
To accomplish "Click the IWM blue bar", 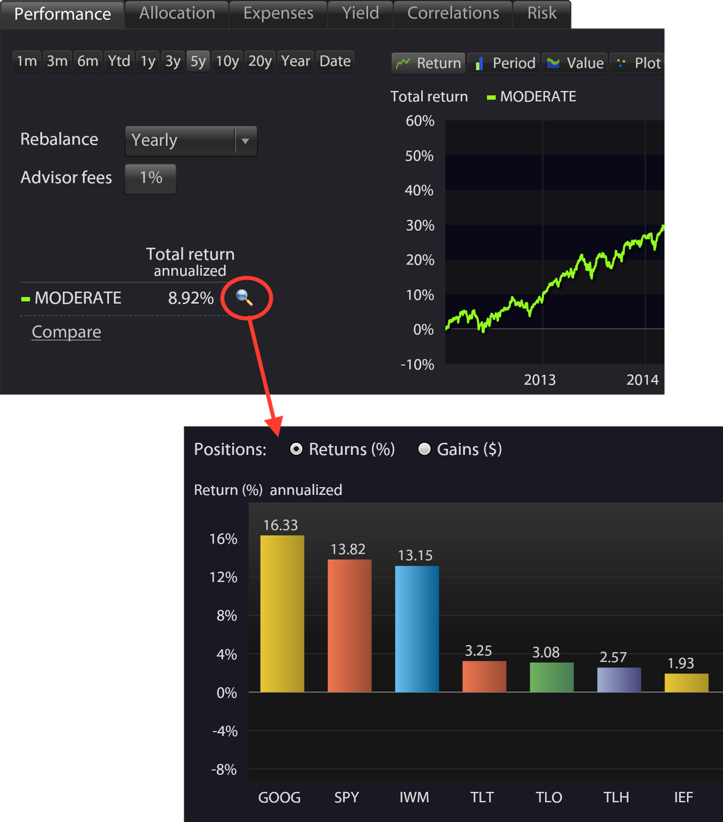I will coord(417,629).
